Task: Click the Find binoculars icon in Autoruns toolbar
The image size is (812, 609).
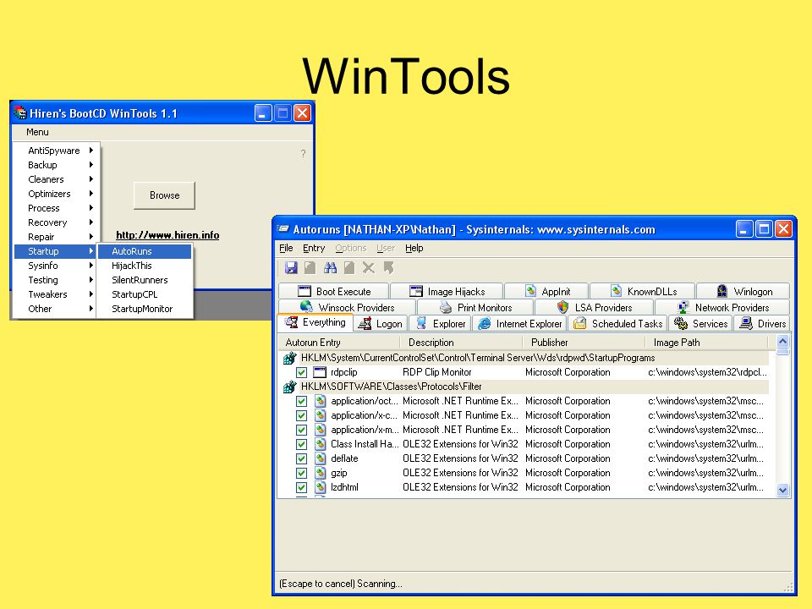Action: pyautogui.click(x=330, y=268)
